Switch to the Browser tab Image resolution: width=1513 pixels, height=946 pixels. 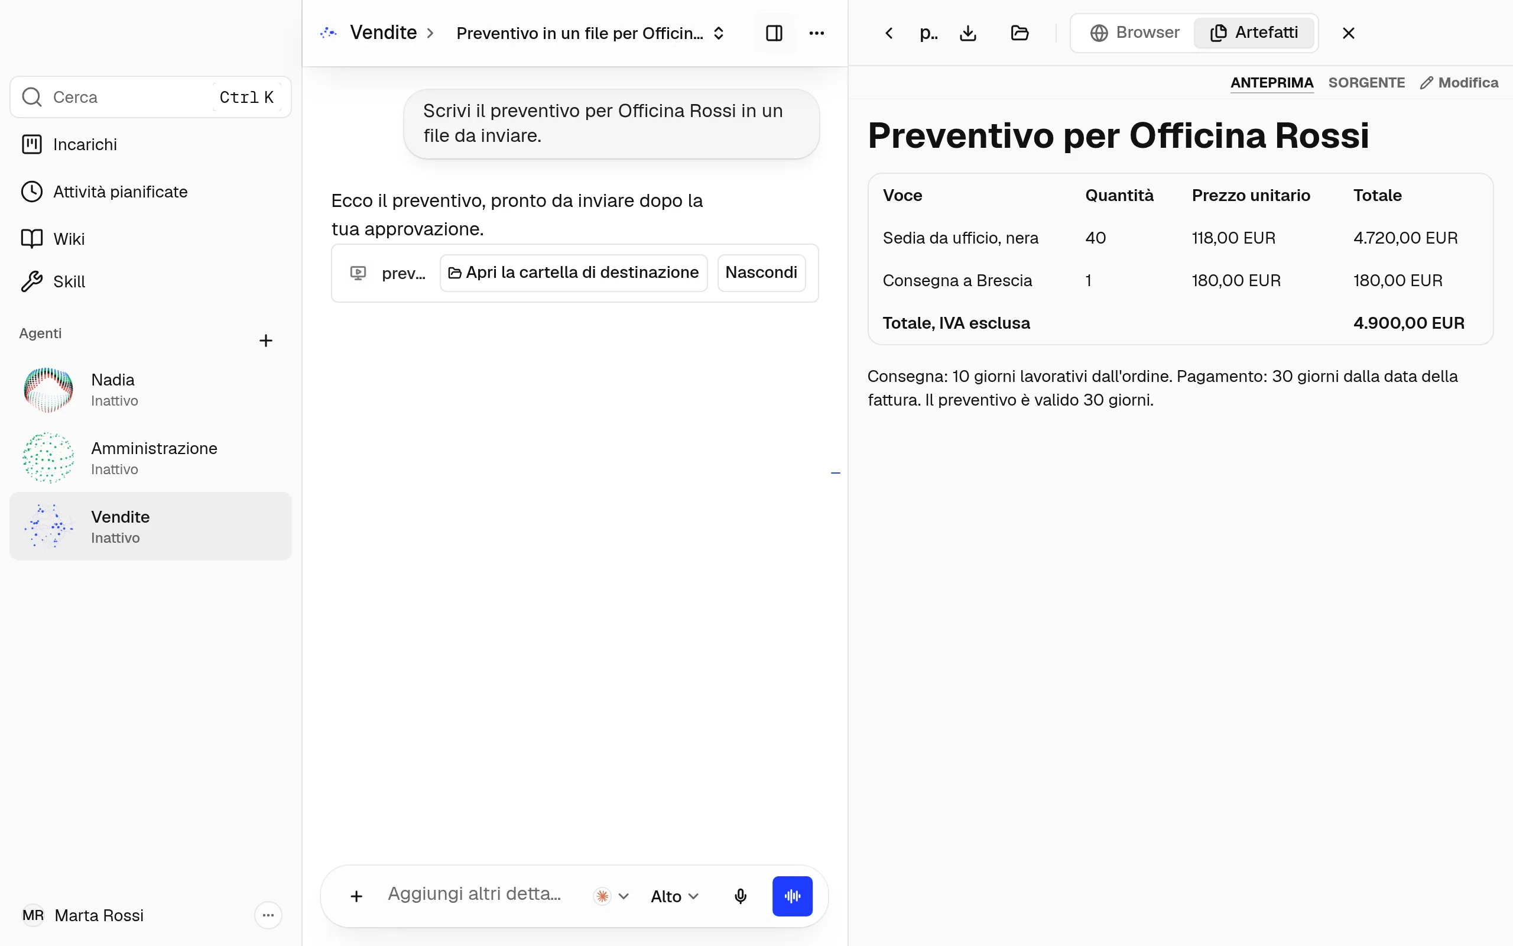tap(1134, 33)
